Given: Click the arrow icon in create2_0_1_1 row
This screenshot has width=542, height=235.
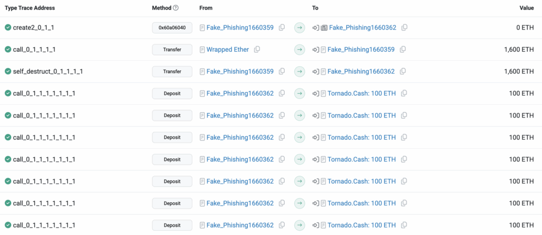Looking at the screenshot, I should coord(300,28).
